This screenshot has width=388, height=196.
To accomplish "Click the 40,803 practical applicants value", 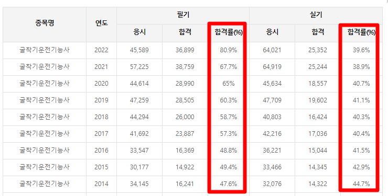I will (272, 117).
